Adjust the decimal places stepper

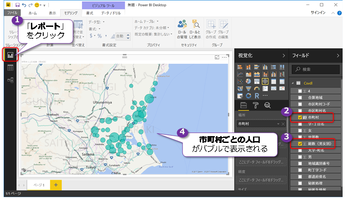[128, 36]
